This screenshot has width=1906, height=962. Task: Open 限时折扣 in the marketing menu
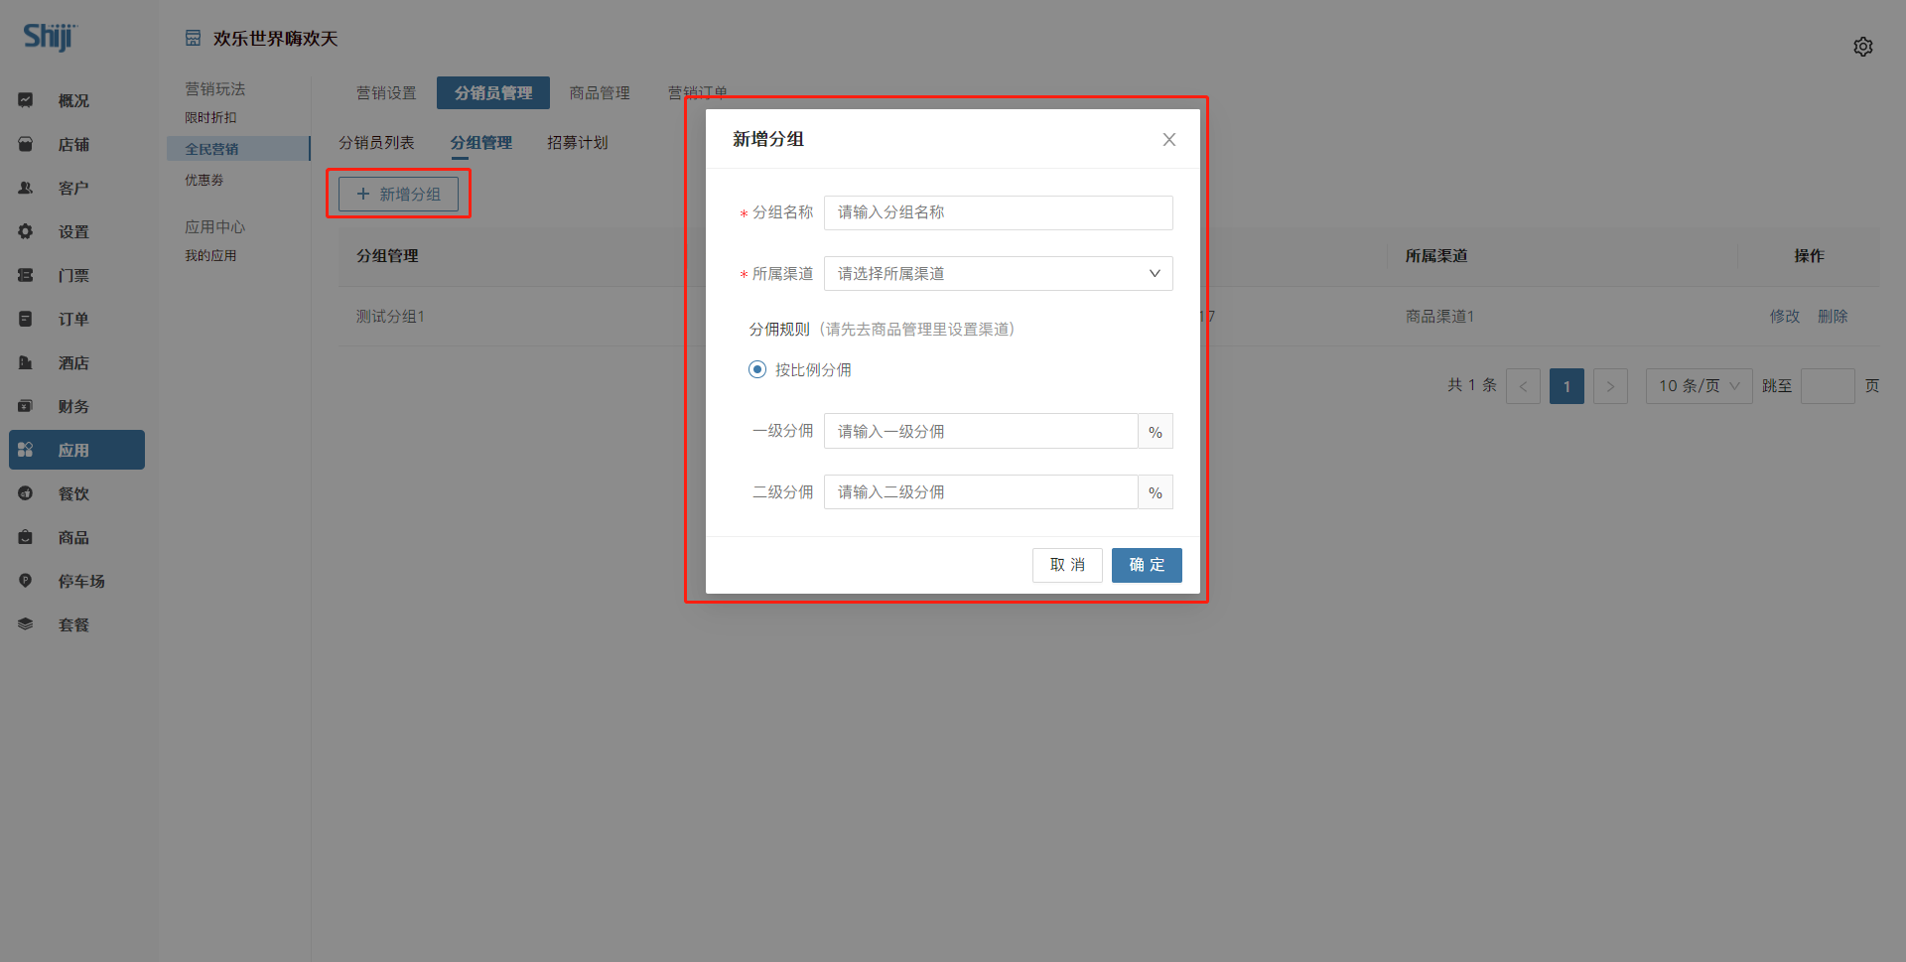[210, 118]
